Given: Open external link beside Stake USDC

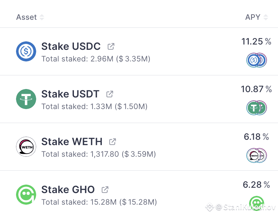Looking at the screenshot, I should pos(111,46).
